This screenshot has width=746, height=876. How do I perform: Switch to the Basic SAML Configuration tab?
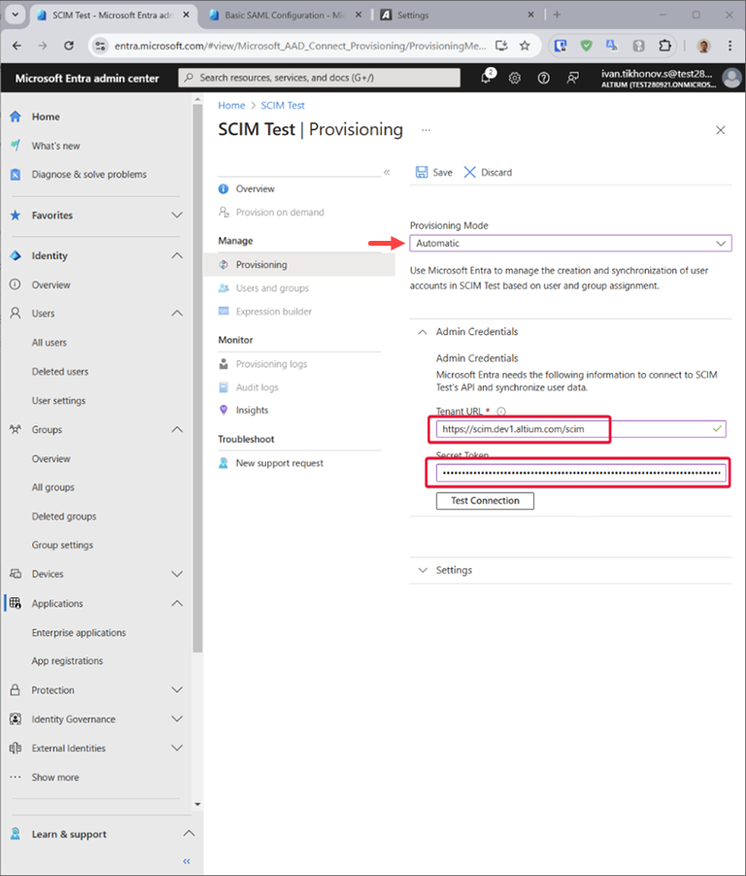coord(282,16)
